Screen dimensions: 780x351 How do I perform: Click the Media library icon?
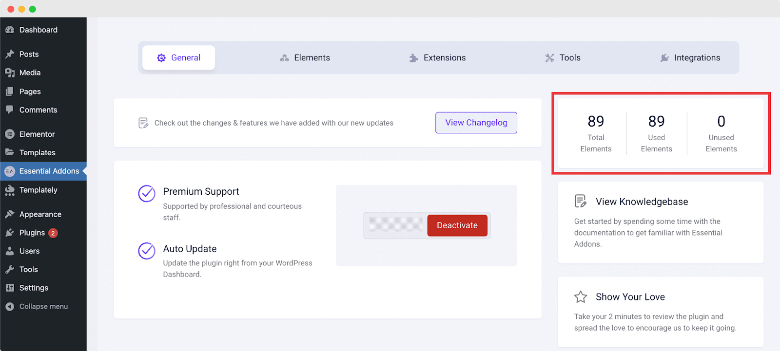click(x=10, y=73)
